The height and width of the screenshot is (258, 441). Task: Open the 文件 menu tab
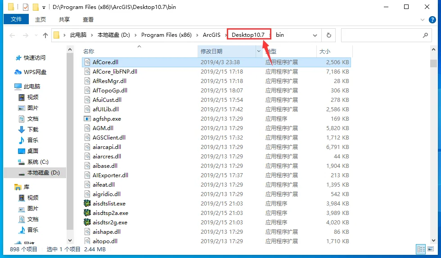pos(16,19)
